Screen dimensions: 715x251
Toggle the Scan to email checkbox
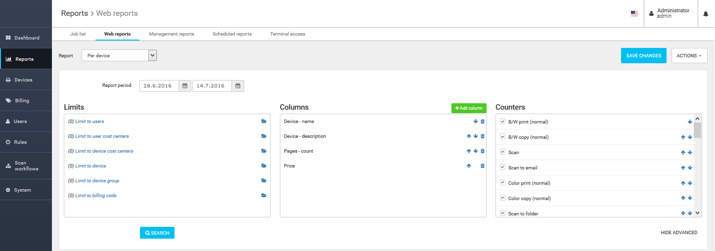click(502, 167)
